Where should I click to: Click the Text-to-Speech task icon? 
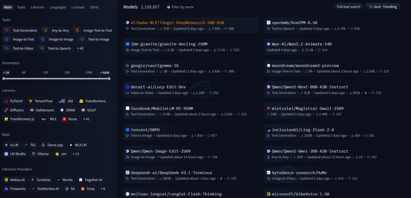pyautogui.click(x=42, y=48)
